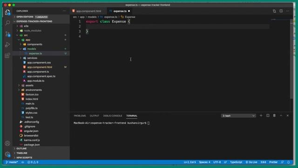Screen dimensions: 298x168
Task: Open Run and Debug view
Action: coord(7,45)
